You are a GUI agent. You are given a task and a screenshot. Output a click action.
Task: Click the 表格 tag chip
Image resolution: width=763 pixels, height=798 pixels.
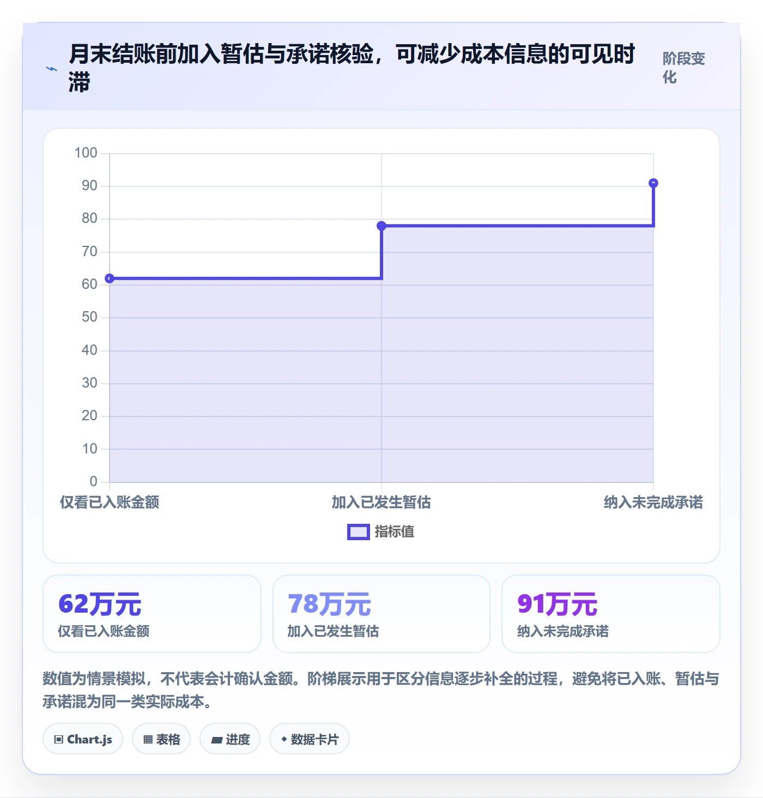pyautogui.click(x=161, y=739)
